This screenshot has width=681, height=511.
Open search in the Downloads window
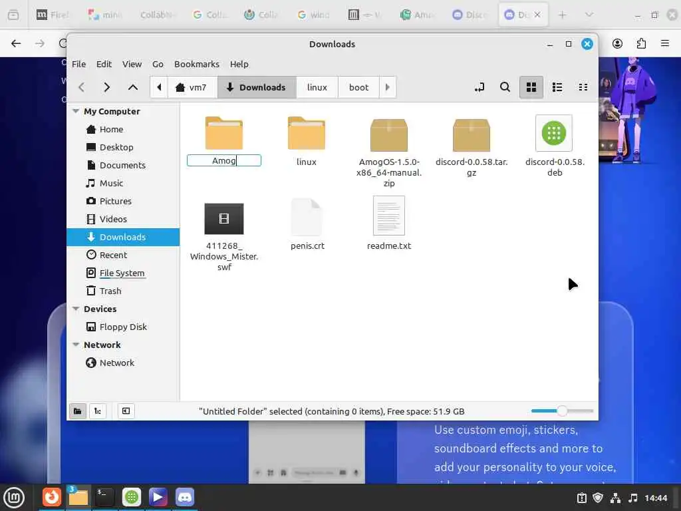click(x=505, y=87)
